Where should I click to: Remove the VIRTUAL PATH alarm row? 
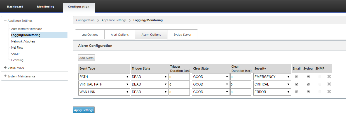coord(329,84)
